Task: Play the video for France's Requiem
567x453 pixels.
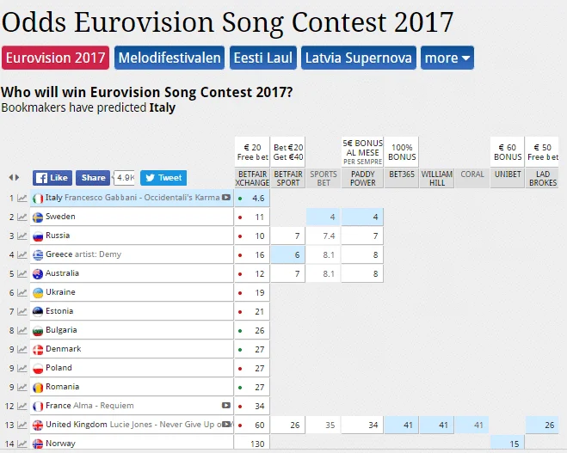Action: point(226,406)
